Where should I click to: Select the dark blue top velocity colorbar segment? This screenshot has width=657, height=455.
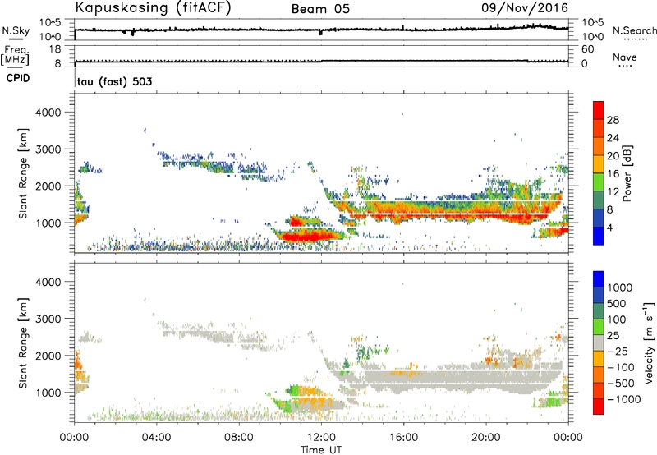[x=599, y=279]
